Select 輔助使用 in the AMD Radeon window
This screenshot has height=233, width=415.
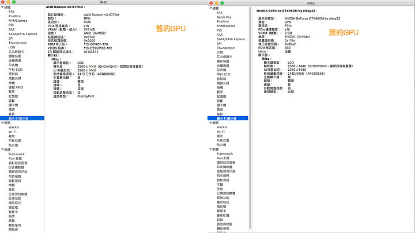click(x=14, y=226)
